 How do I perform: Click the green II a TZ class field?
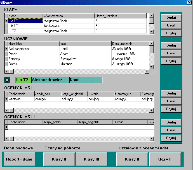pos(23,80)
